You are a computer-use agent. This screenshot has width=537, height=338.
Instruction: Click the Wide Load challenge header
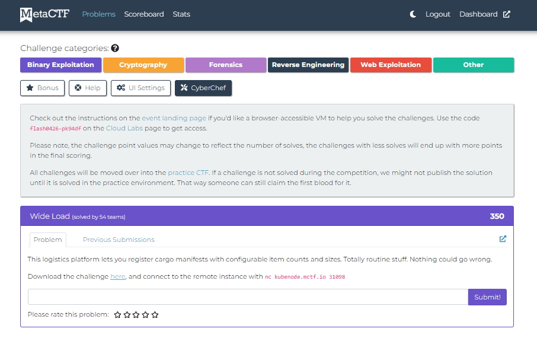(267, 216)
